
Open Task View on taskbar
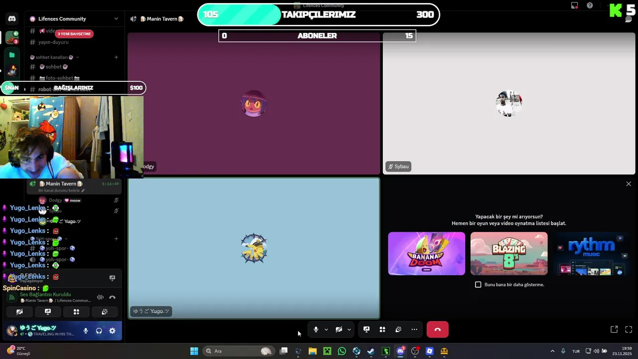(x=284, y=351)
